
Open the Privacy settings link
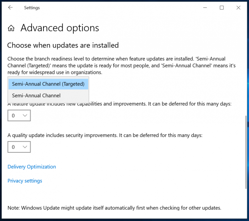pyautogui.click(x=25, y=181)
